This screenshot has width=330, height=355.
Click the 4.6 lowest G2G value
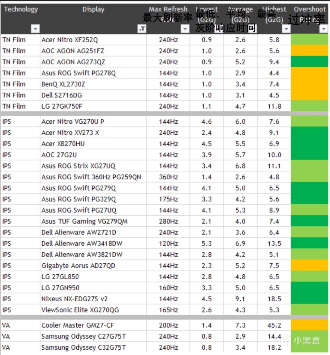click(x=207, y=122)
